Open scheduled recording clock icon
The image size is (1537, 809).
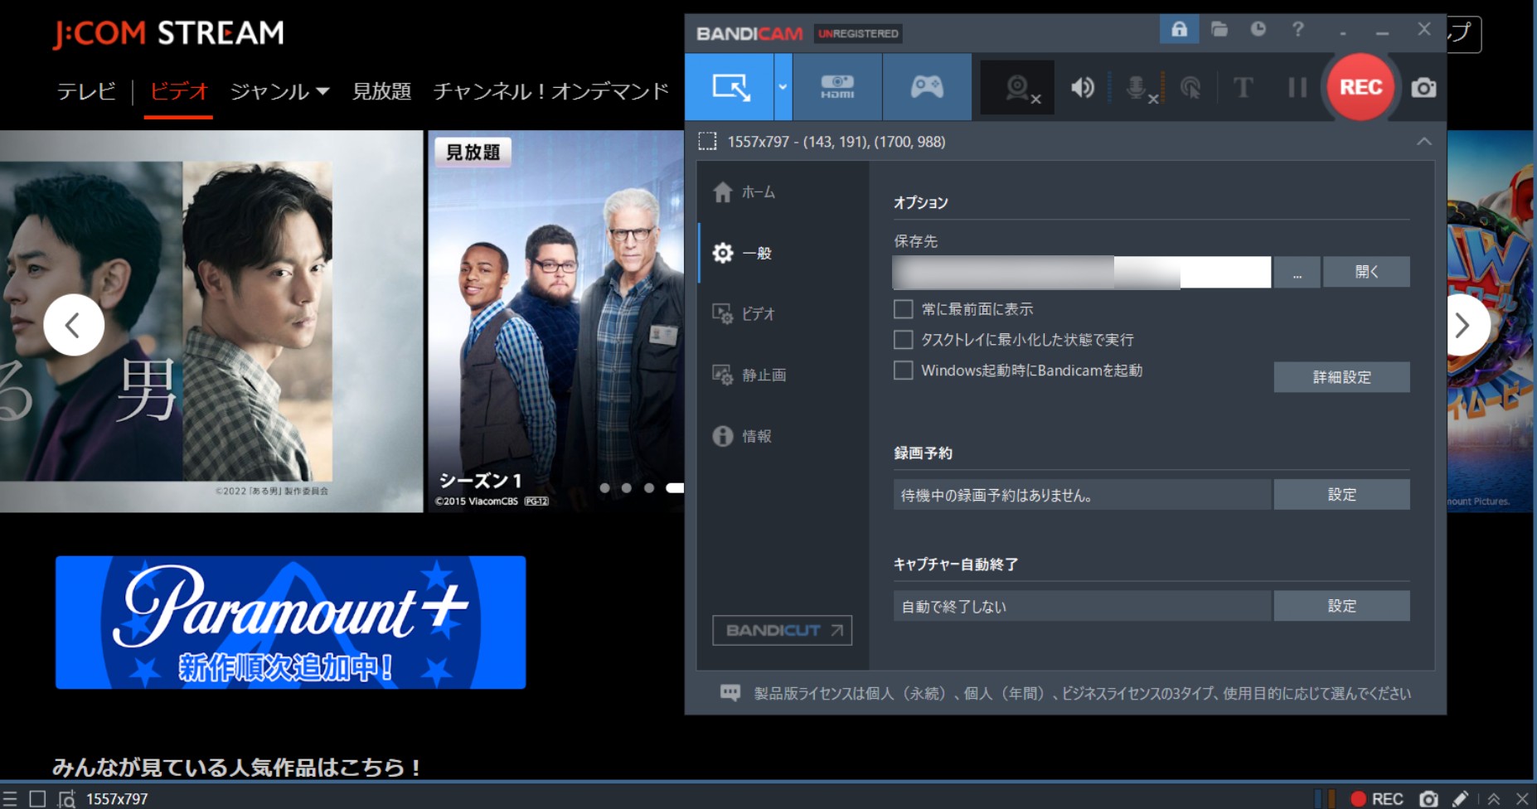click(x=1258, y=30)
